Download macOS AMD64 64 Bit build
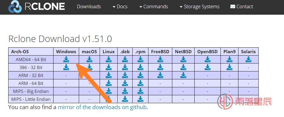The image size is (284, 117). [x=89, y=59]
